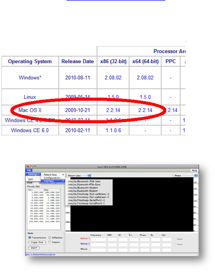
Task: Select preset 10.000.000 to 10.200.000
Action: [x=44, y=203]
